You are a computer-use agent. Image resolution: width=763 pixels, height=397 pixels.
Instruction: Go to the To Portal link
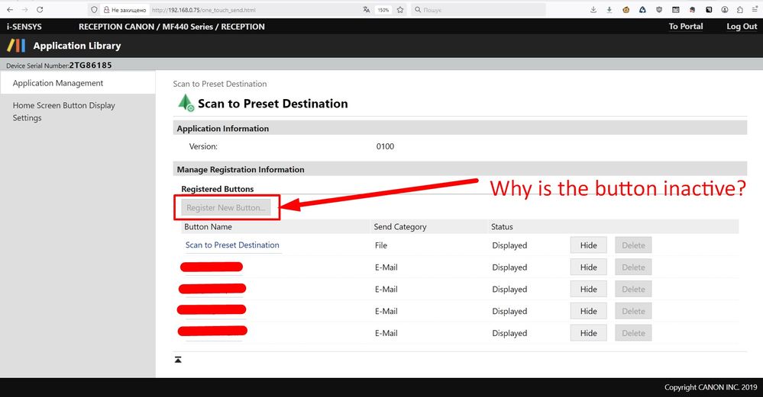point(686,26)
